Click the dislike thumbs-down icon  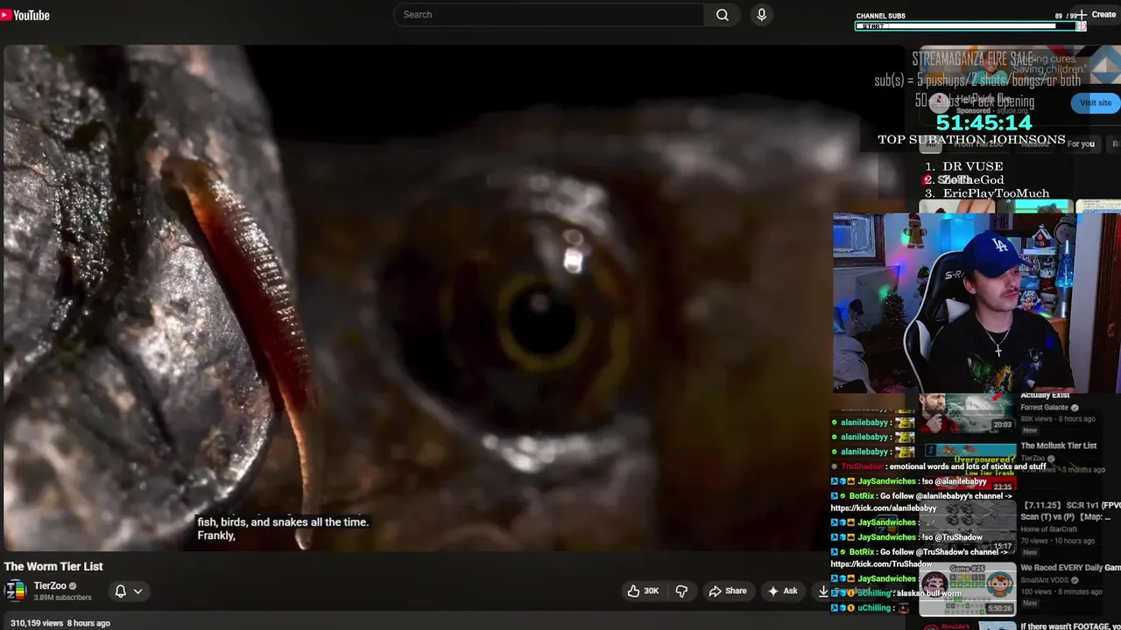coord(681,591)
